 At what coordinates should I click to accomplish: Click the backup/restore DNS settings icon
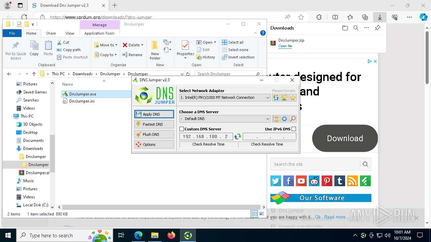pos(276,98)
